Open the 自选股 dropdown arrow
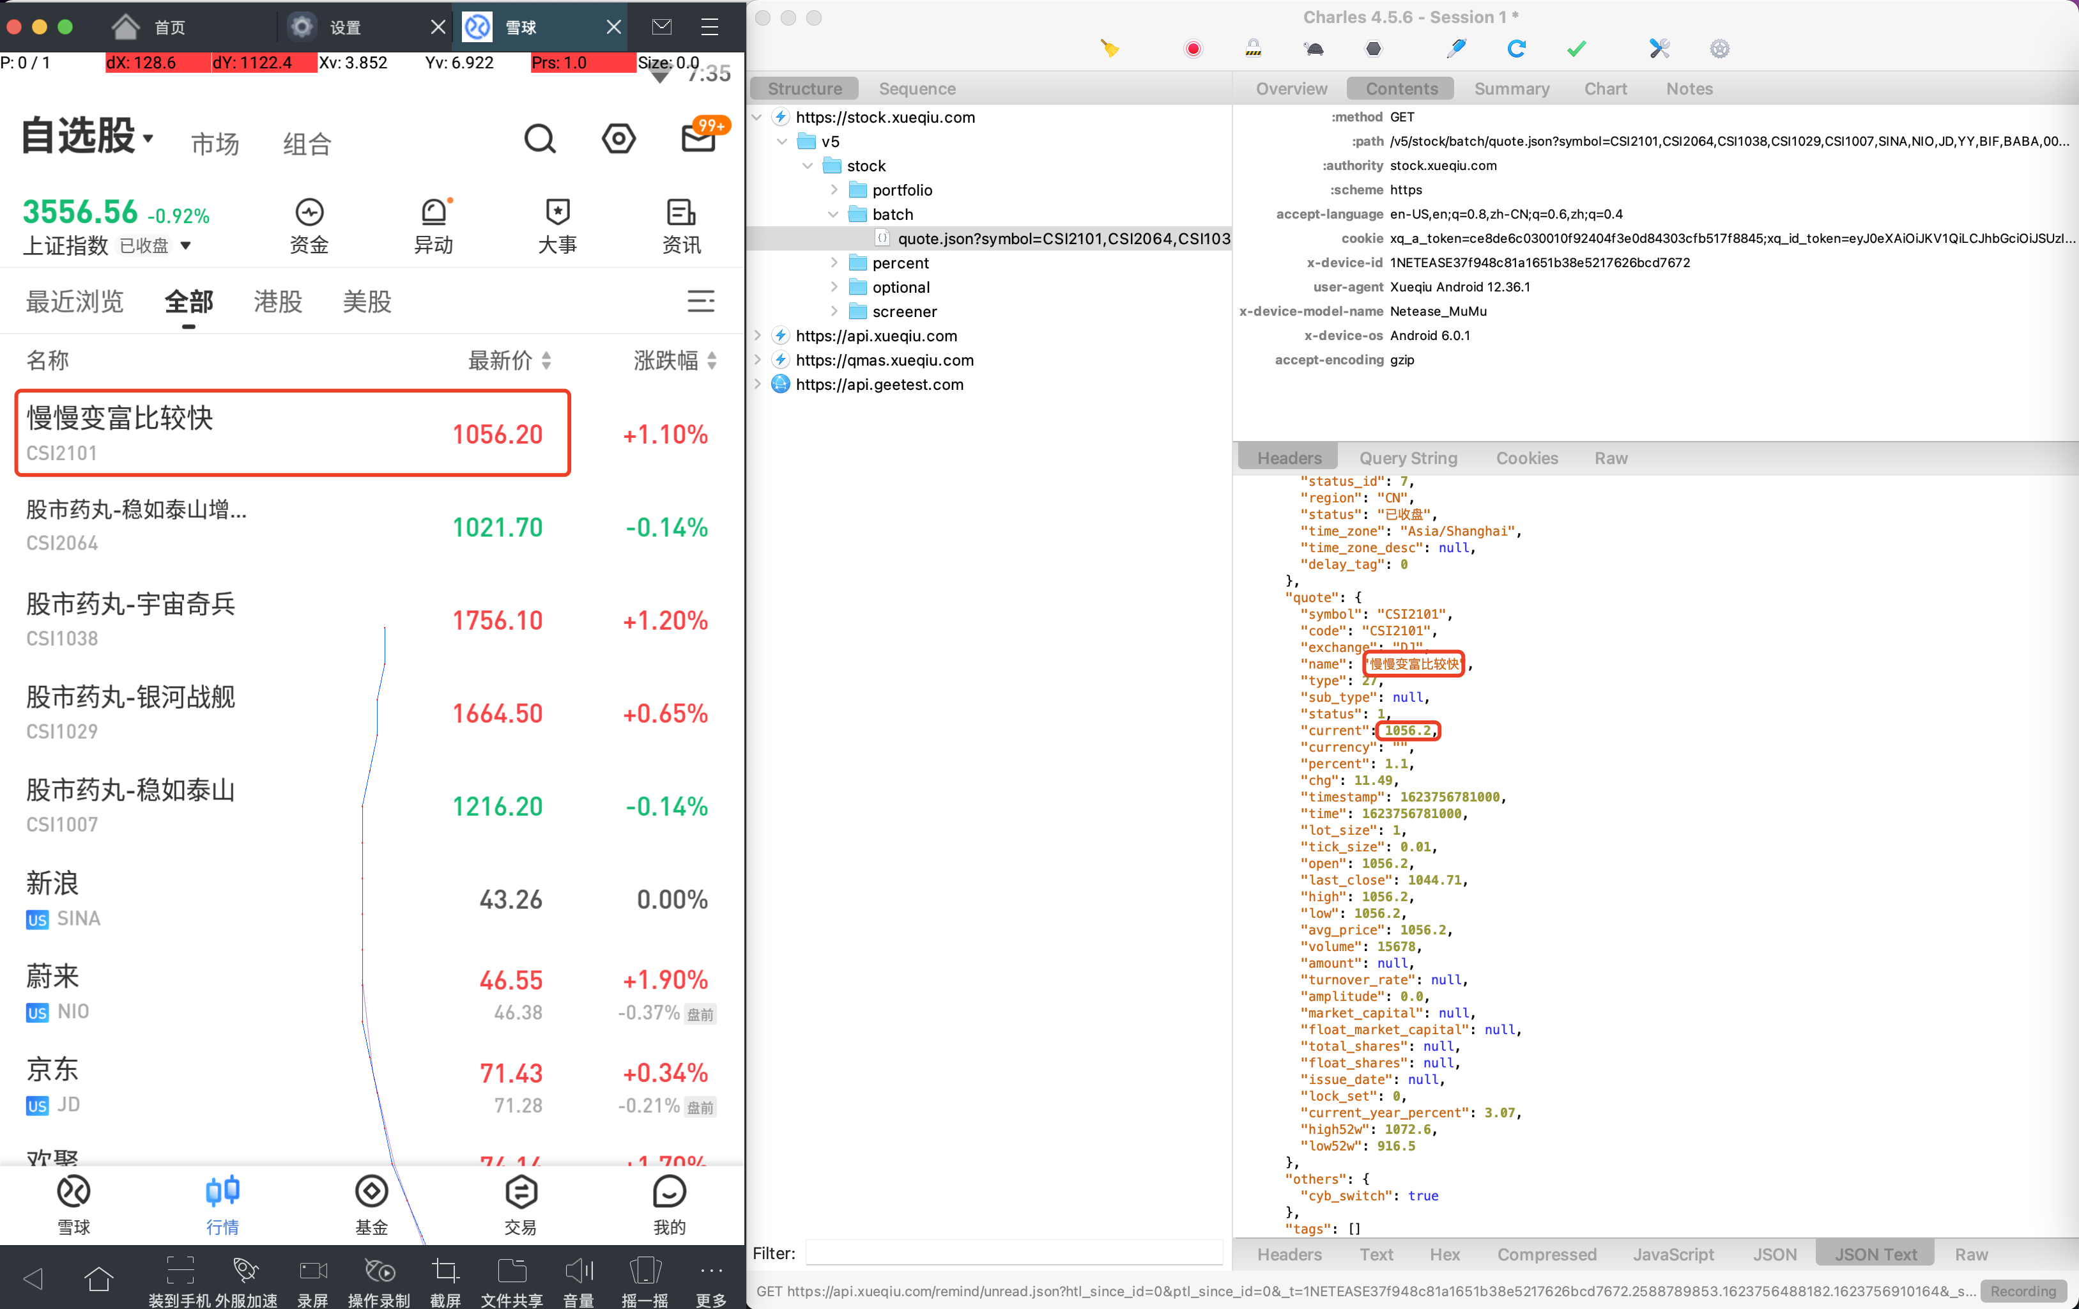 click(x=148, y=138)
